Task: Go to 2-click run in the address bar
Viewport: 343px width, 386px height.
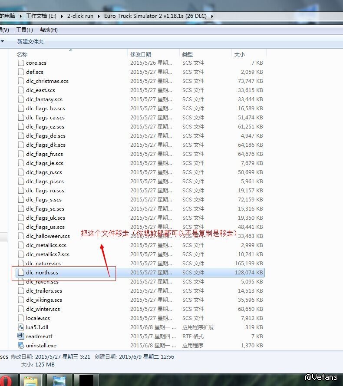Action: tap(80, 16)
